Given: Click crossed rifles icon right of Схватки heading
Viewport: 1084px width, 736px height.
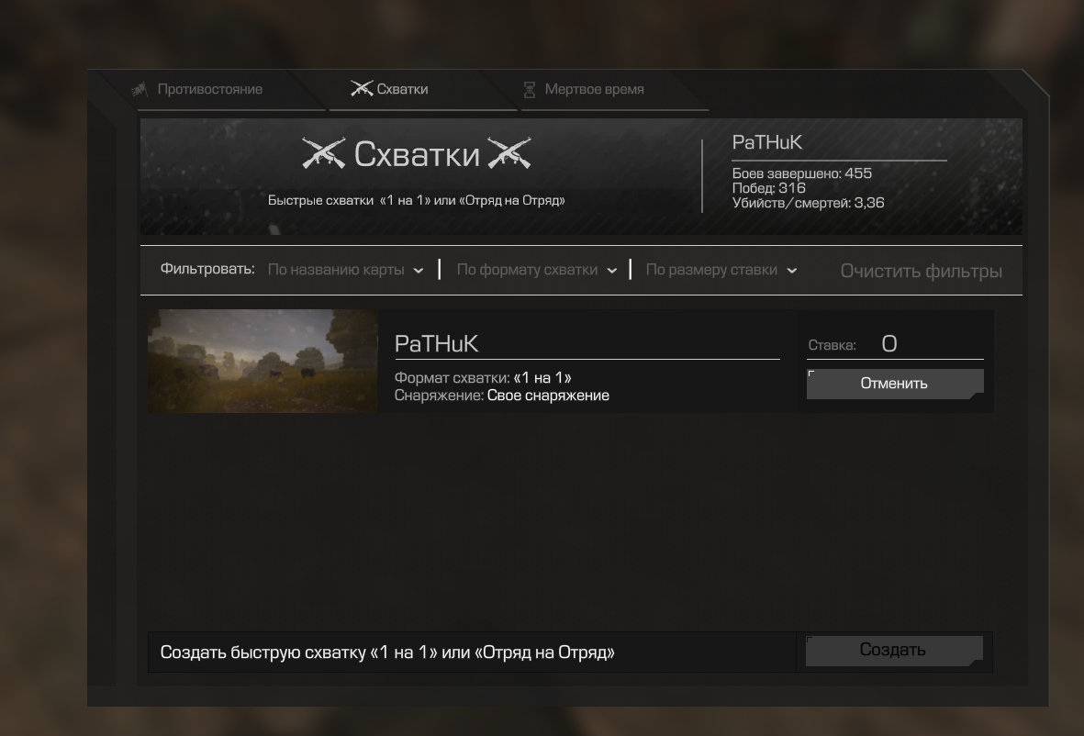Looking at the screenshot, I should tap(509, 152).
